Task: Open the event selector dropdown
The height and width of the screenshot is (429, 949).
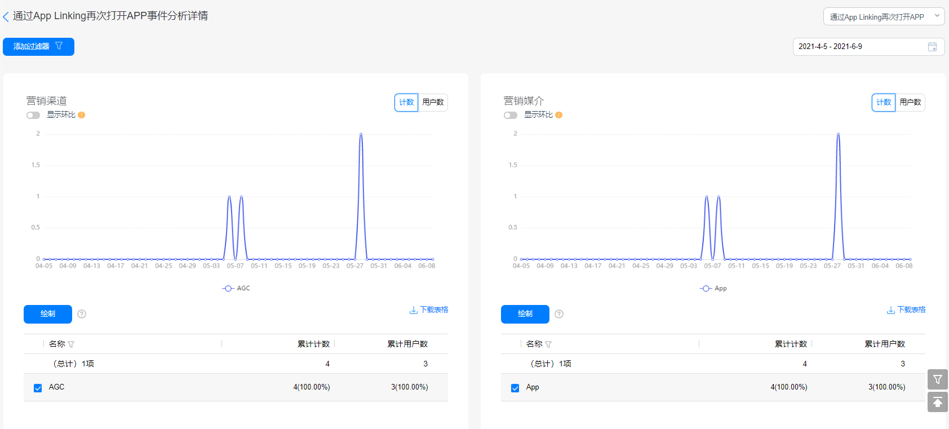Action: point(884,16)
